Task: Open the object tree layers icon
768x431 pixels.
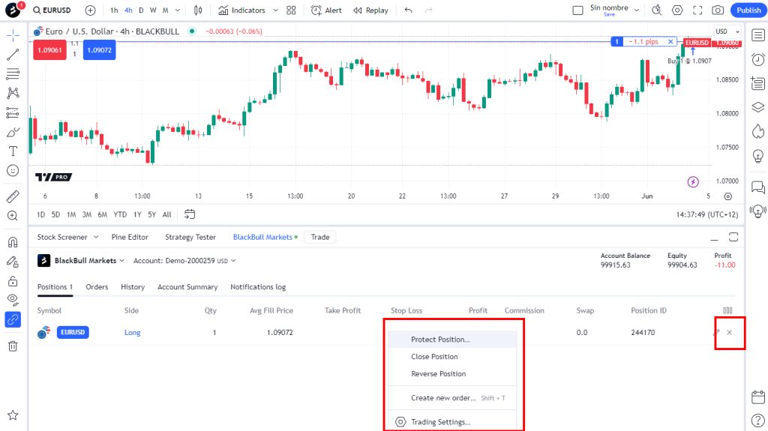Action: pos(757,107)
